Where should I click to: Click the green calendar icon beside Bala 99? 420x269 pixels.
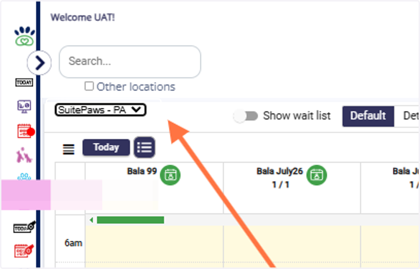pyautogui.click(x=170, y=175)
